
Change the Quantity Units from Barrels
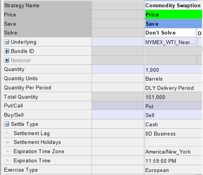(x=174, y=78)
